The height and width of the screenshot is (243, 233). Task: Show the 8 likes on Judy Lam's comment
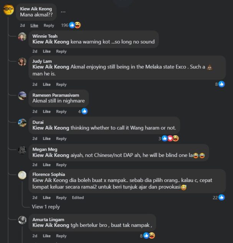coord(219,84)
